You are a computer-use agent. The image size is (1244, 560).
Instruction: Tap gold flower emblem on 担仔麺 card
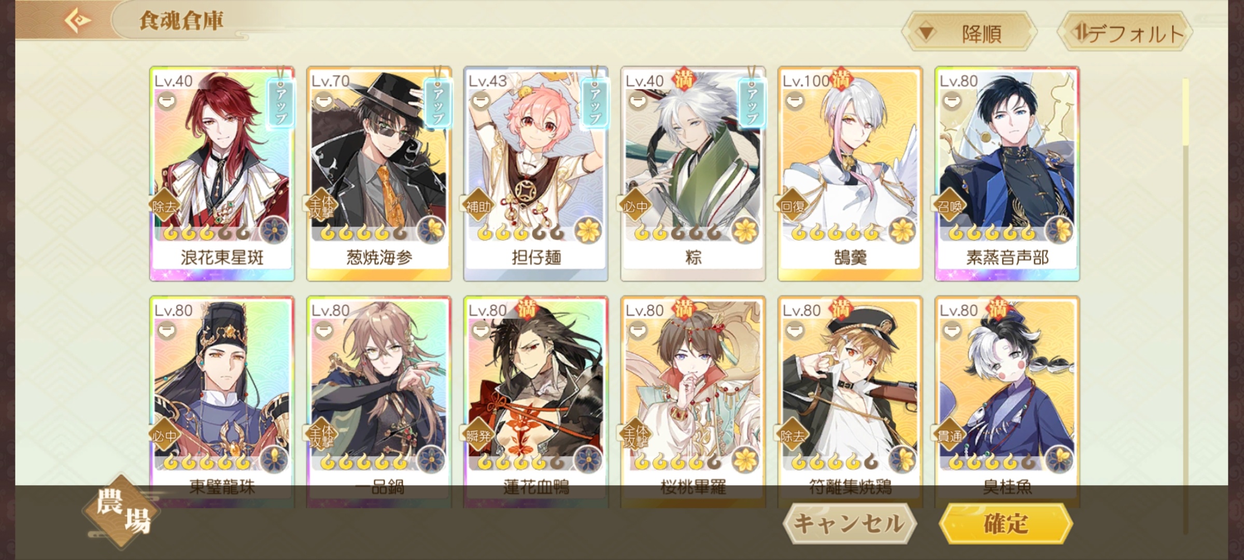click(x=589, y=230)
